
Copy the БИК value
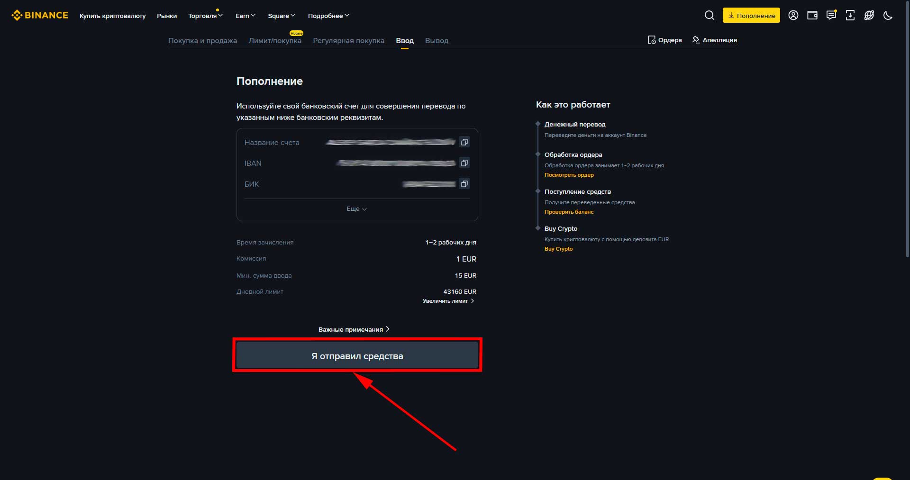[464, 184]
